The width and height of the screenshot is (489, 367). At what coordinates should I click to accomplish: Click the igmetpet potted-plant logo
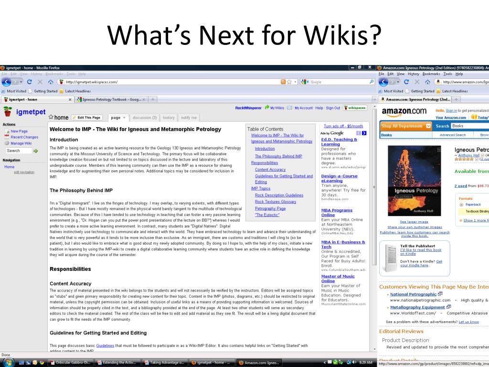pos(8,111)
